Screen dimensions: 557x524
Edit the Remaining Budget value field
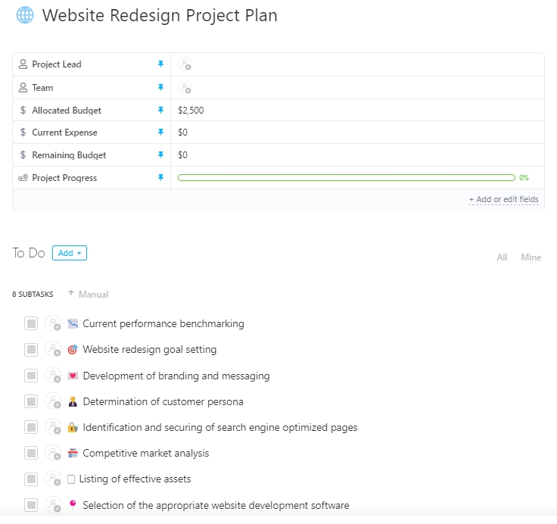(x=357, y=155)
